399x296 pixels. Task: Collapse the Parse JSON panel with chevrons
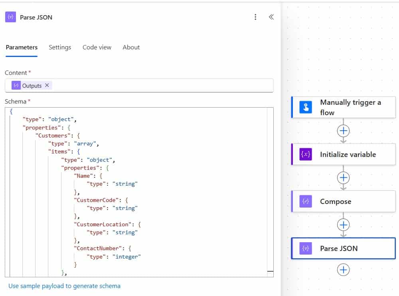271,17
